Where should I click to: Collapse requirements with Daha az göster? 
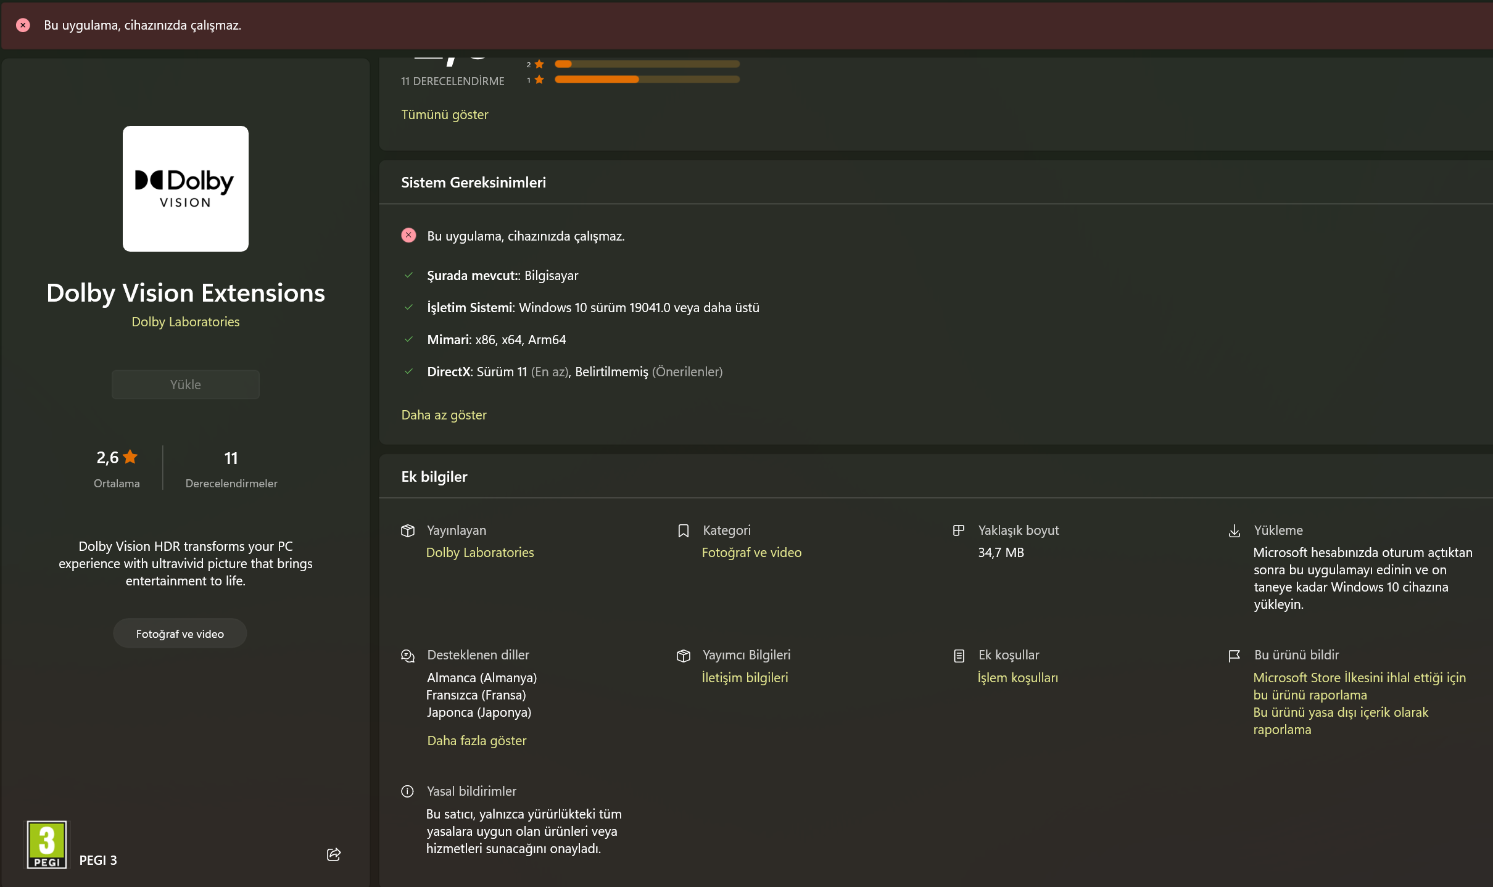444,415
